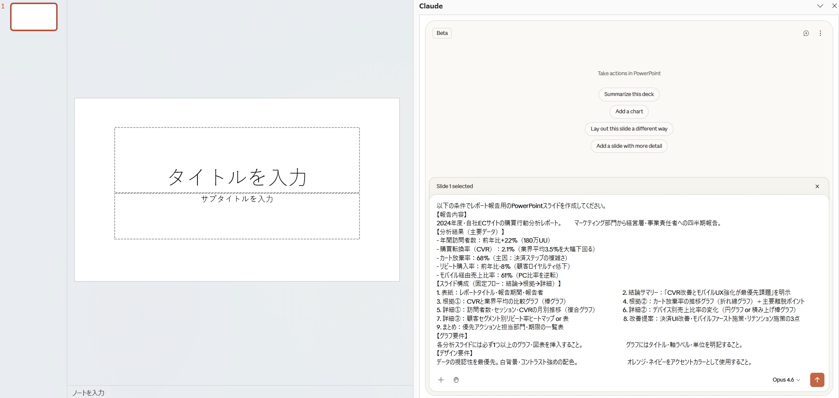This screenshot has height=398, width=839.
Task: Dismiss the 'Slide 1 selected' context chip
Action: point(817,186)
